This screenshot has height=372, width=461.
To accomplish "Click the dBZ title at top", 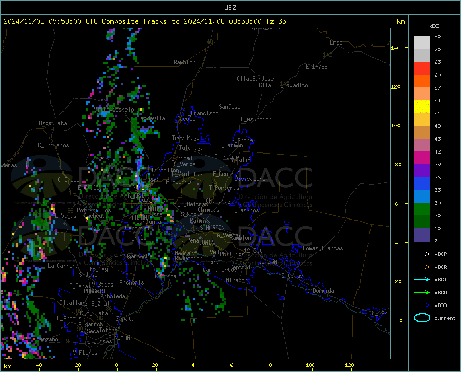I will 230,8.
